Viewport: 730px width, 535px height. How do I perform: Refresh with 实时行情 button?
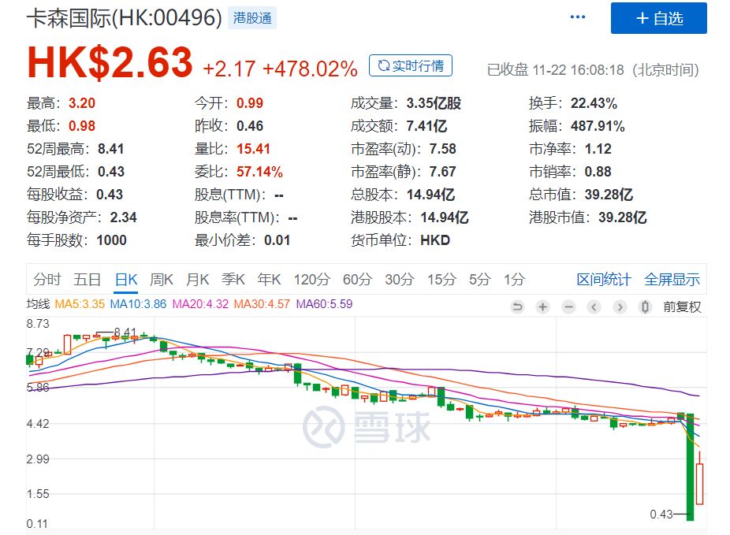[411, 65]
